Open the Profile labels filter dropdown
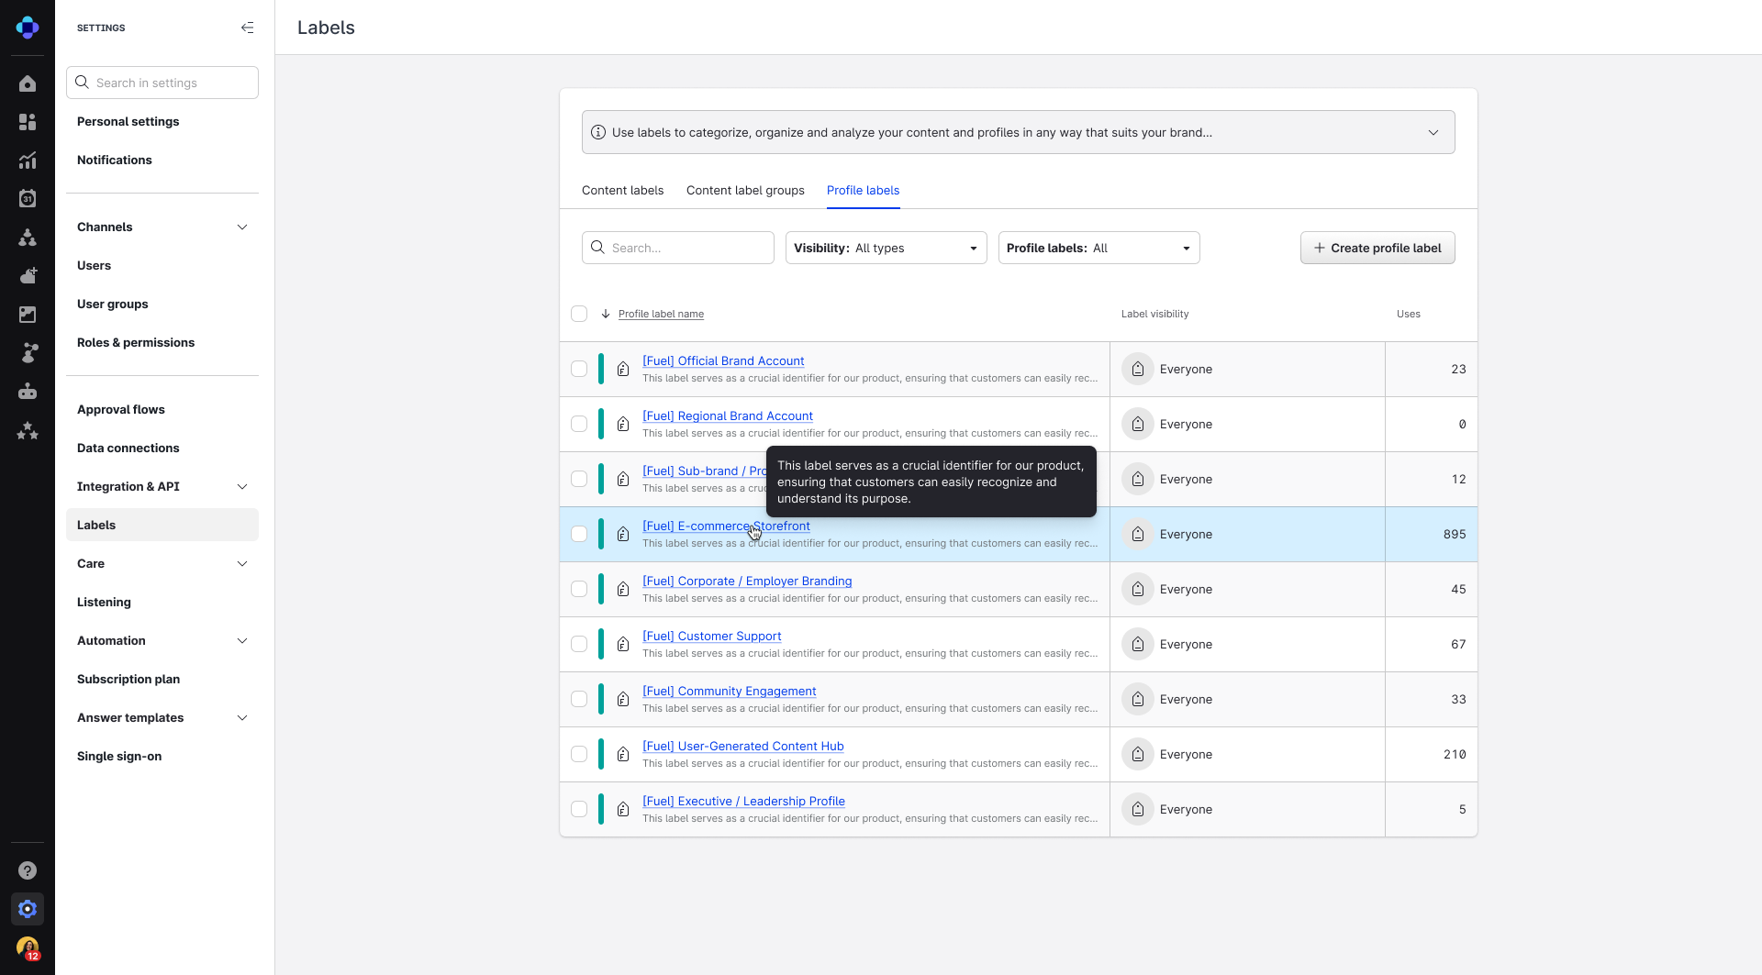The image size is (1762, 975). pyautogui.click(x=1098, y=248)
